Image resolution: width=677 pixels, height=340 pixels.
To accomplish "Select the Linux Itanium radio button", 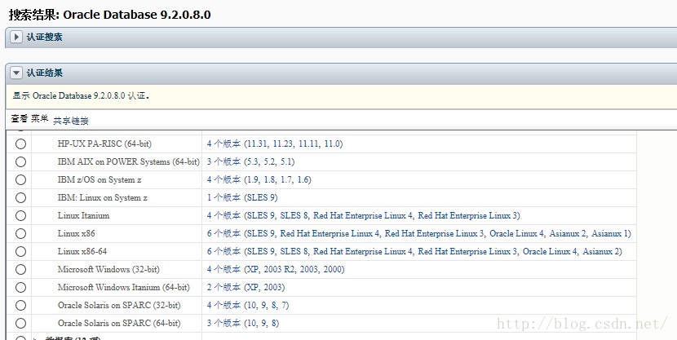I will pos(20,216).
